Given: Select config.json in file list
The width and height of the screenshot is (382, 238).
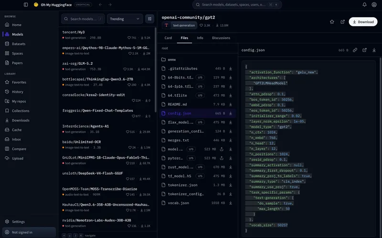Looking at the screenshot, I should [197, 113].
